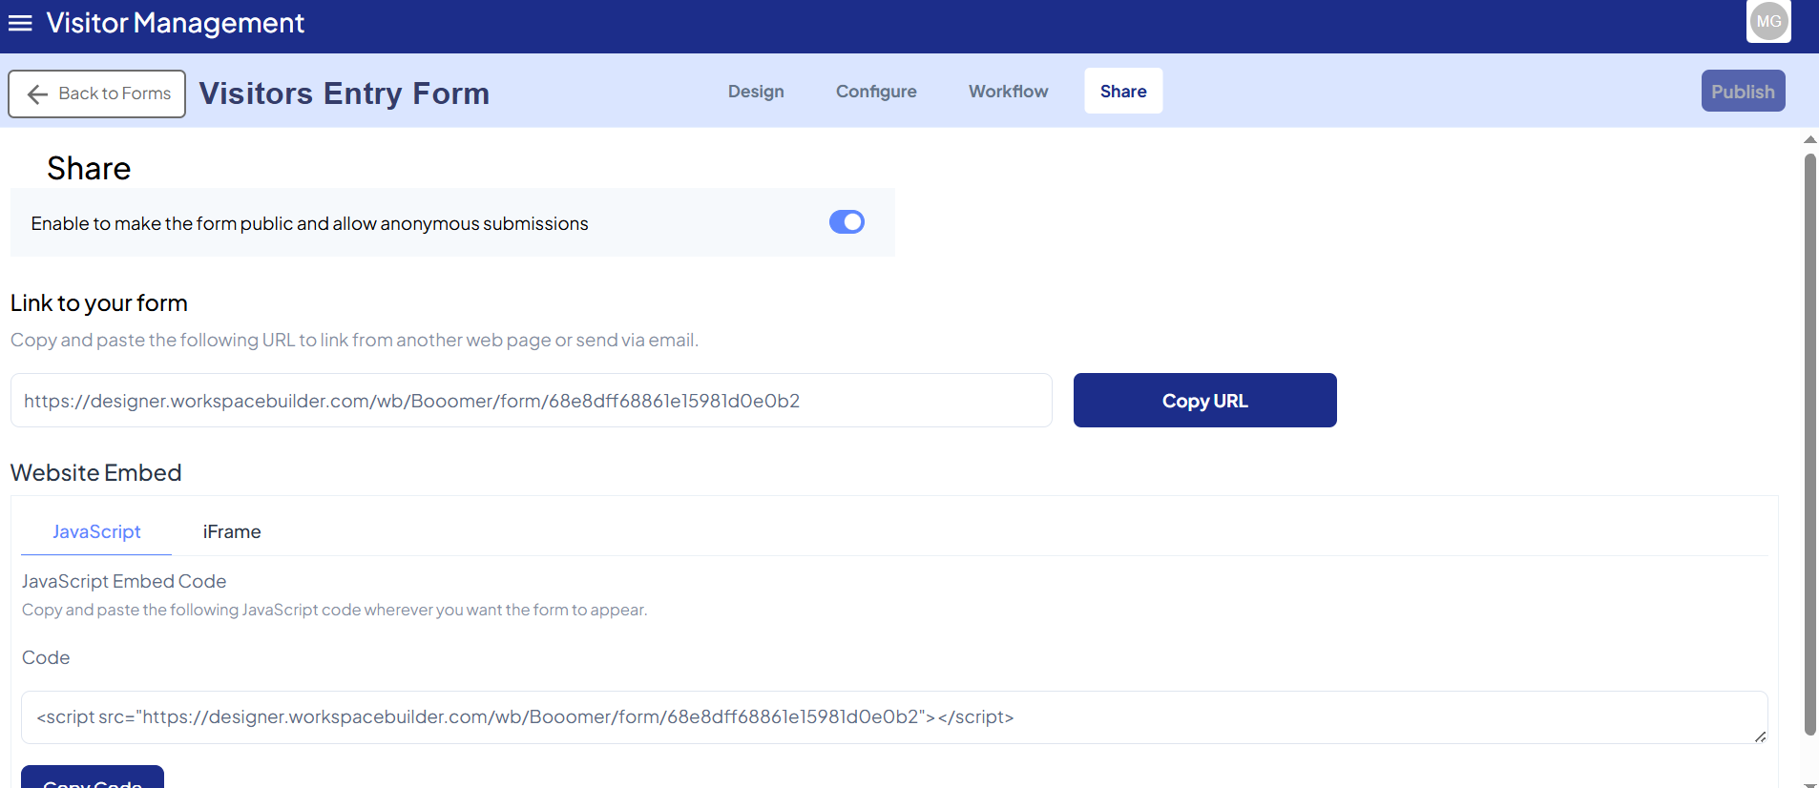
Task: Disable public anonymous submissions toggle
Action: [847, 222]
